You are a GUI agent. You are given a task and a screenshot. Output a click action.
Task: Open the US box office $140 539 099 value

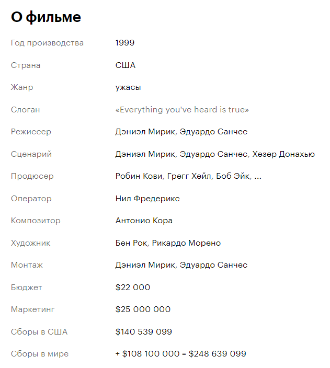click(x=143, y=332)
